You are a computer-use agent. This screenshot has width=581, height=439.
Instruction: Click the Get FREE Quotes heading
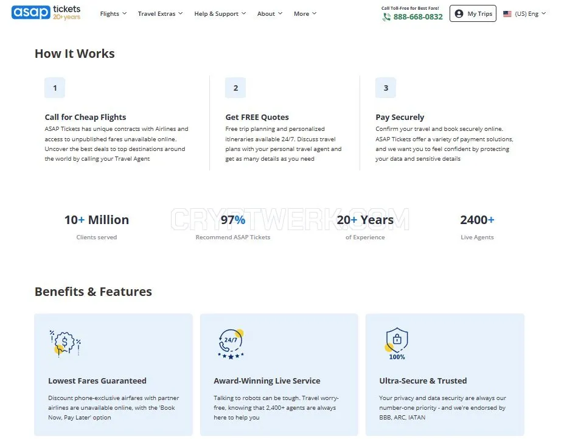pos(257,117)
